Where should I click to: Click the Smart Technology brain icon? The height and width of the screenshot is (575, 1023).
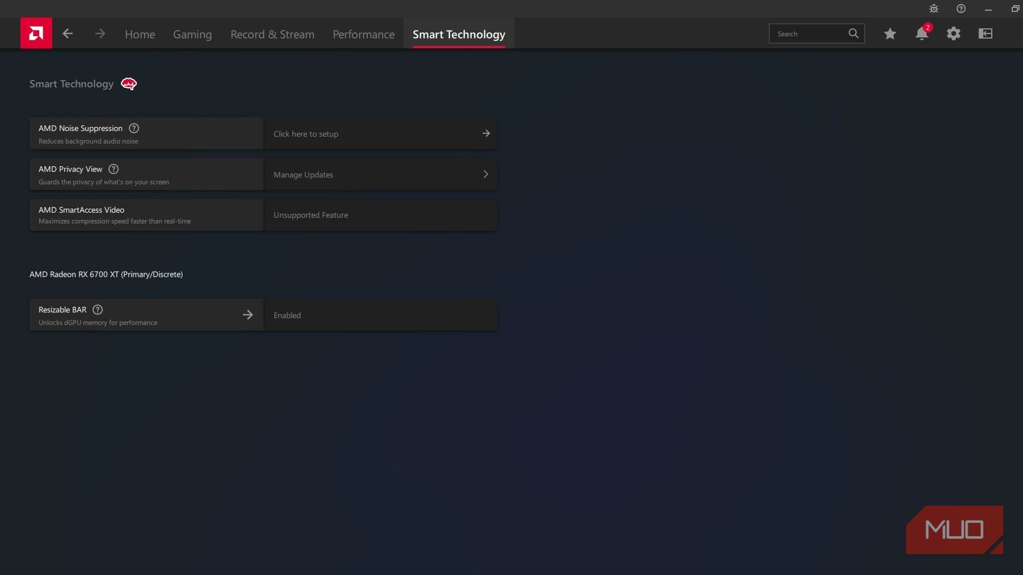(x=129, y=84)
